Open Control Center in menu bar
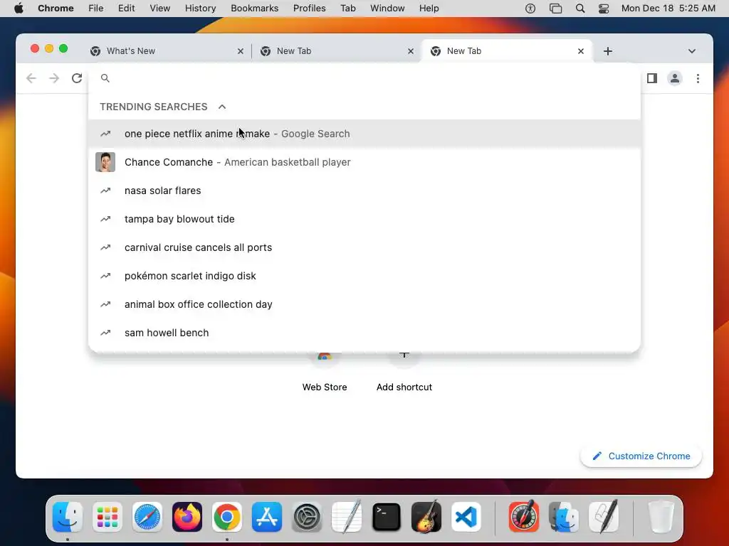The height and width of the screenshot is (546, 729). pyautogui.click(x=604, y=9)
